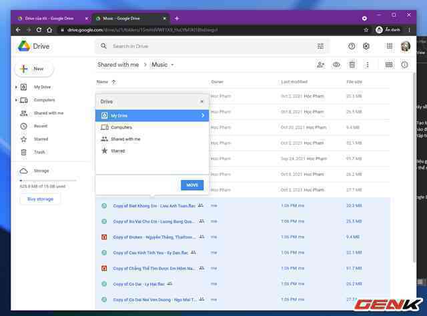Image resolution: width=427 pixels, height=316 pixels.
Task: Open the Chrome three-dot menu
Action: 409,30
